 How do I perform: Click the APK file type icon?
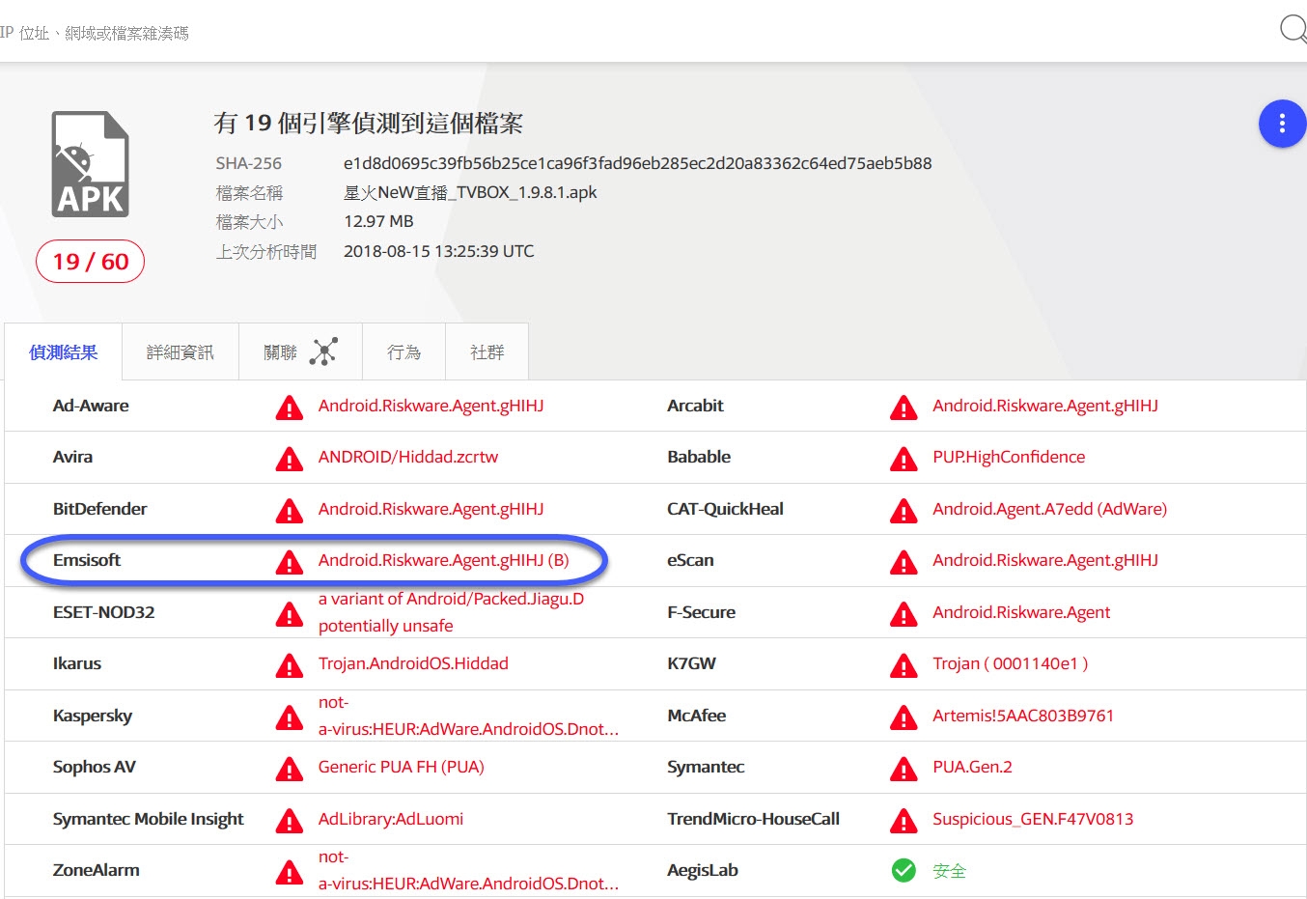pyautogui.click(x=90, y=164)
